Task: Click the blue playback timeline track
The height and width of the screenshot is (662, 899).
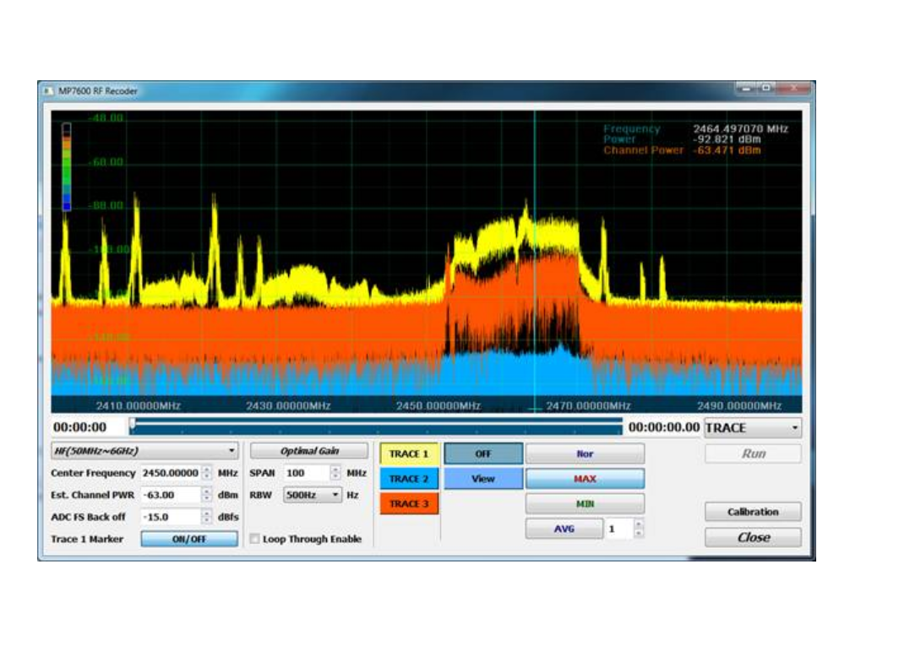Action: [x=376, y=427]
